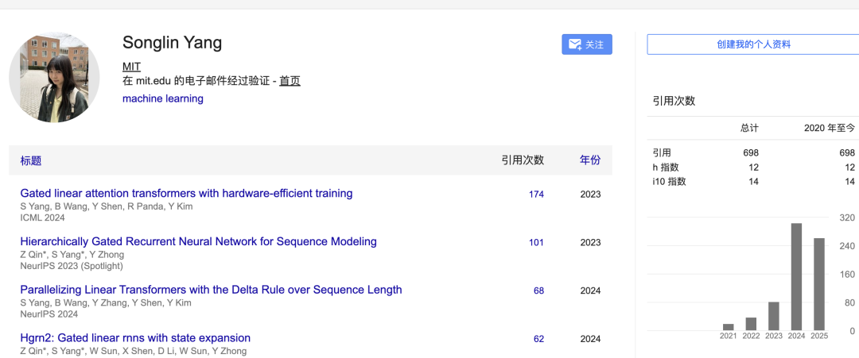View the 68 citations list
This screenshot has height=358, width=859.
pyautogui.click(x=539, y=291)
